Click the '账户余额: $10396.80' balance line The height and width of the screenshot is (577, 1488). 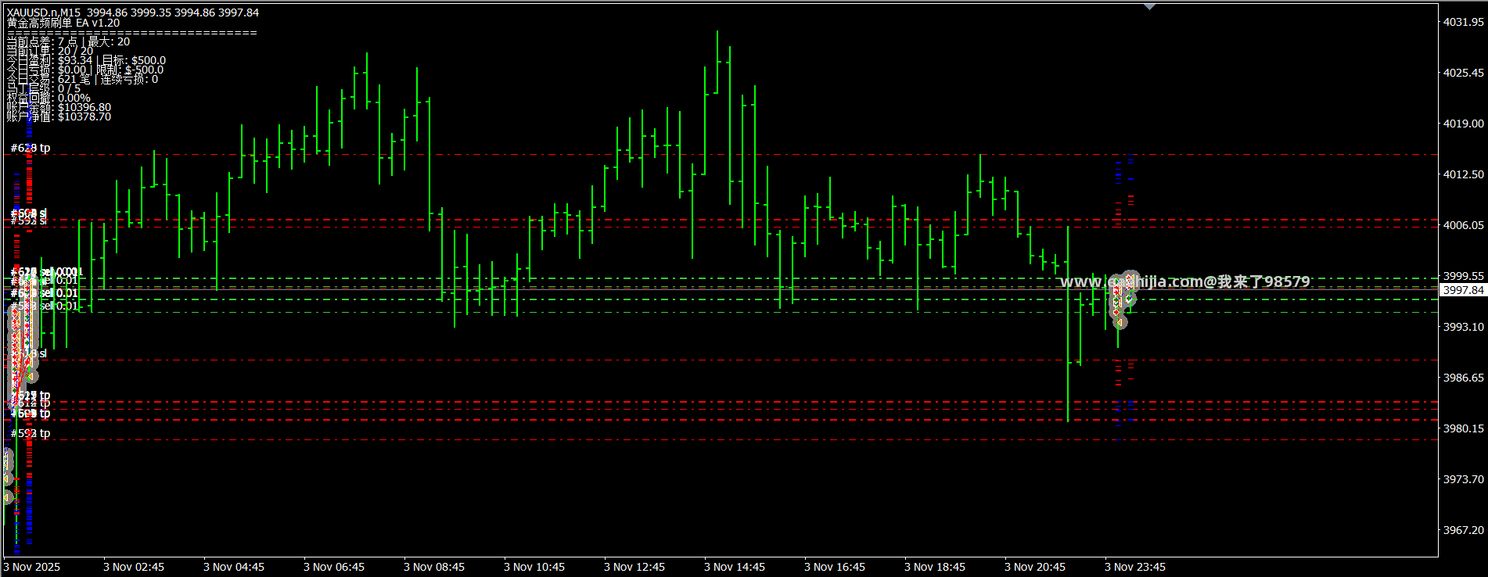tap(59, 107)
